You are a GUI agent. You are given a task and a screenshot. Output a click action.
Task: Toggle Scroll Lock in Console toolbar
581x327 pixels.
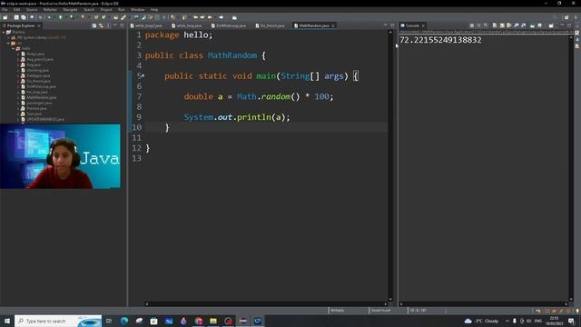point(502,25)
